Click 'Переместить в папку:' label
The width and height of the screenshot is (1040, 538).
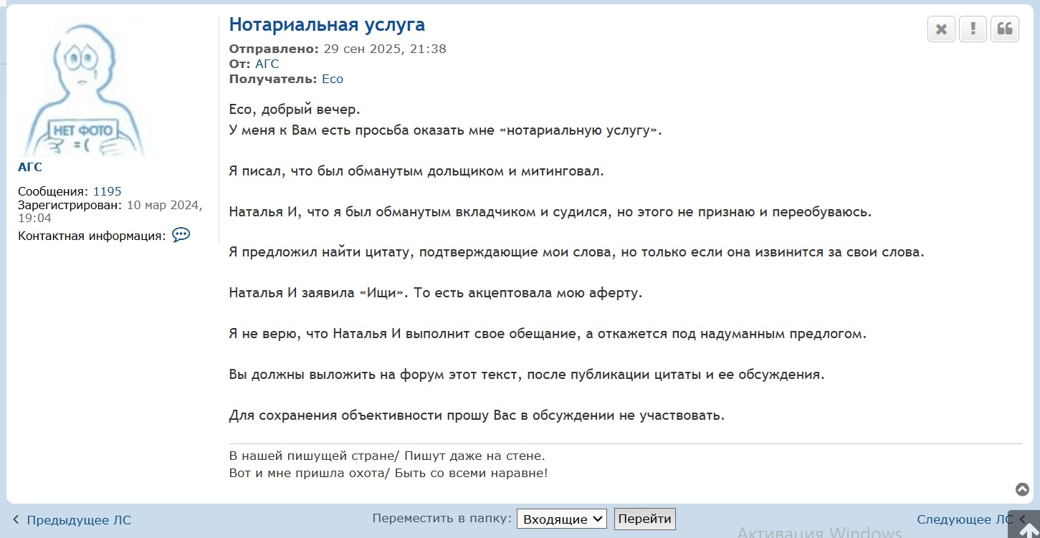(x=442, y=519)
